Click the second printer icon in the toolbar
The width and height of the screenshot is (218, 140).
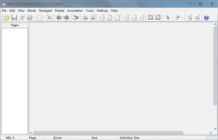coord(93,18)
